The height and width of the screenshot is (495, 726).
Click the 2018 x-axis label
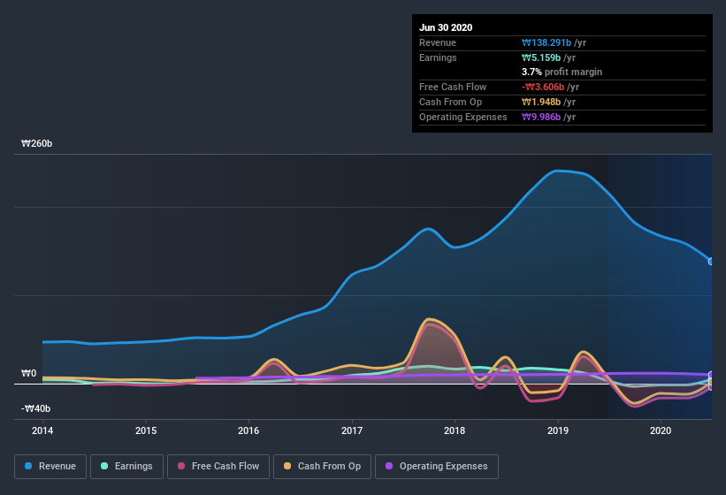[x=455, y=430]
